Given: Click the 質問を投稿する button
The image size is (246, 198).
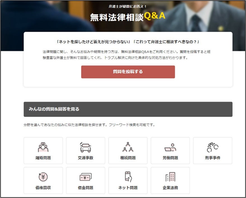Looking at the screenshot, I should tap(128, 72).
